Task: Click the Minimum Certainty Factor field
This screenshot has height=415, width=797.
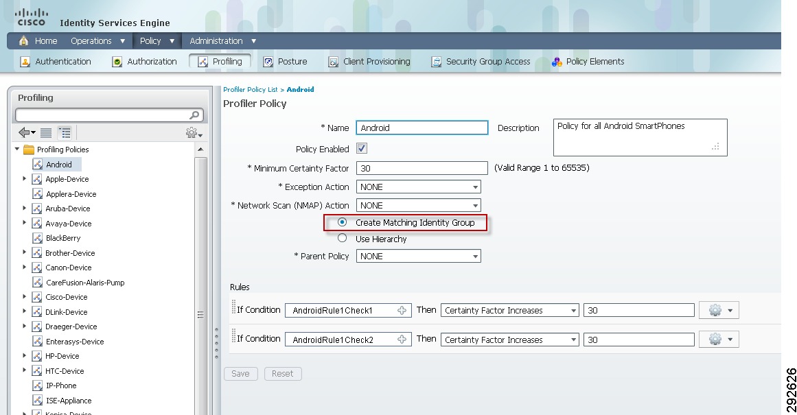Action: [422, 168]
